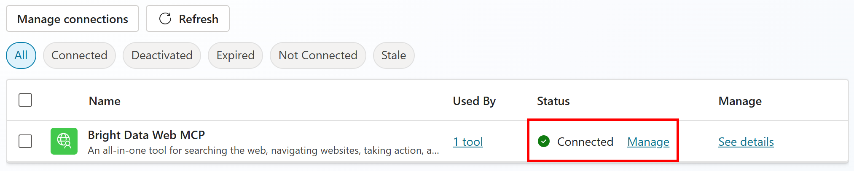Image resolution: width=854 pixels, height=171 pixels.
Task: Tick the select-all checkbox in table header
Action: coord(25,100)
